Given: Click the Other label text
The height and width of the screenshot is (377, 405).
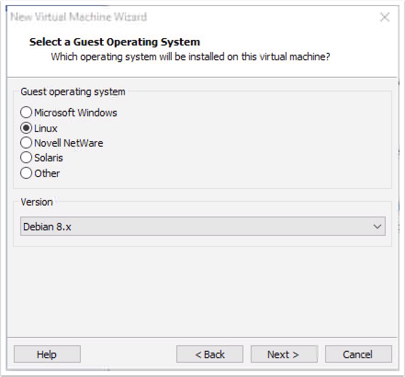Looking at the screenshot, I should (47, 173).
